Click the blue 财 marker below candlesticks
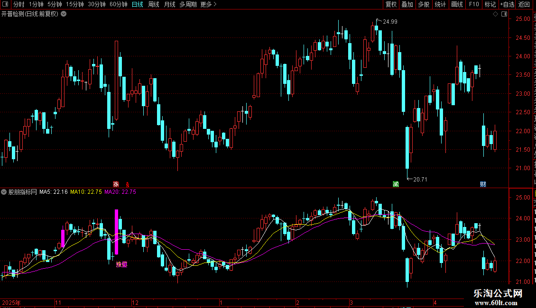Viewport: 536px width, 308px height. [x=483, y=184]
